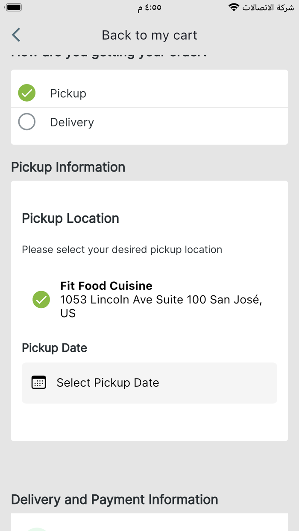Viewport: 299px width, 531px height.
Task: Click the green checkmark beside Pickup
Action: click(x=27, y=93)
